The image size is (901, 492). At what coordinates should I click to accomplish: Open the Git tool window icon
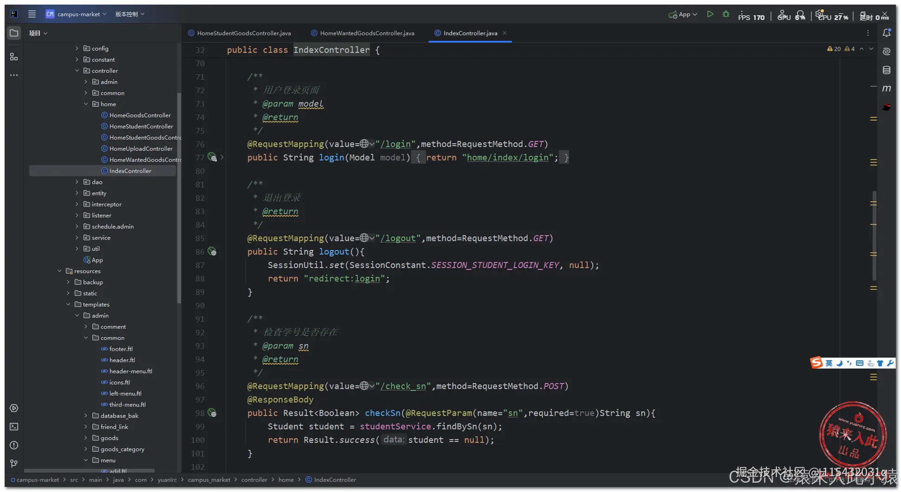click(x=14, y=464)
